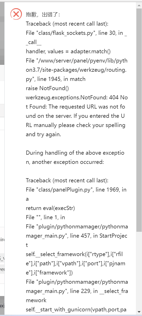
Task: Click the scrollbar up arrow
Action: [139, 5]
